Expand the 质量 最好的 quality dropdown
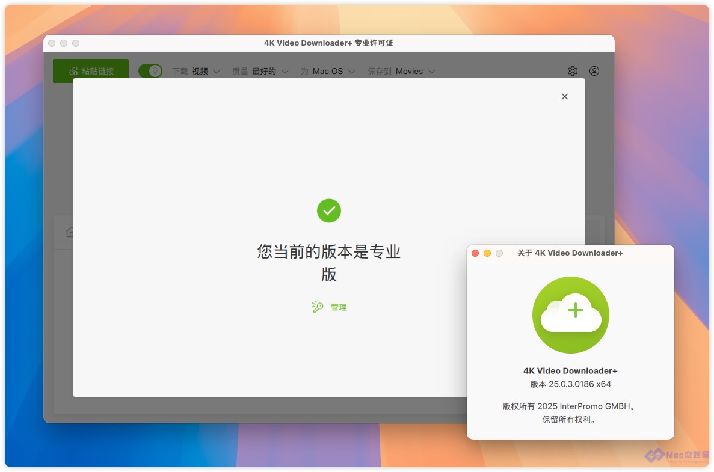 click(x=260, y=72)
